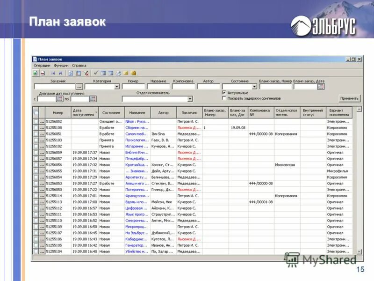
Task: Toggle the Актуальные checkbox
Action: (x=224, y=92)
